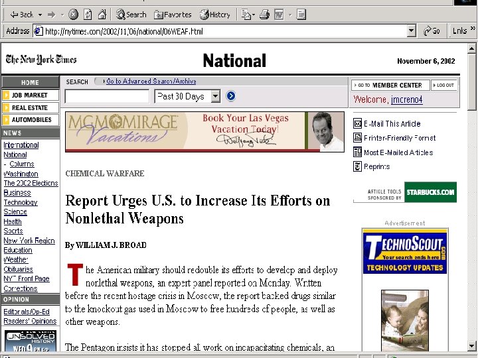Open the browser Search pane
The image size is (478, 358).
coord(131,15)
